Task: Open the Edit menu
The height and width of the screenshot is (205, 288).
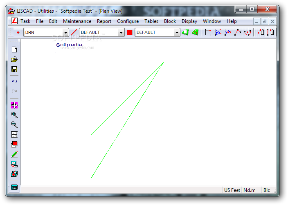Action: point(53,21)
